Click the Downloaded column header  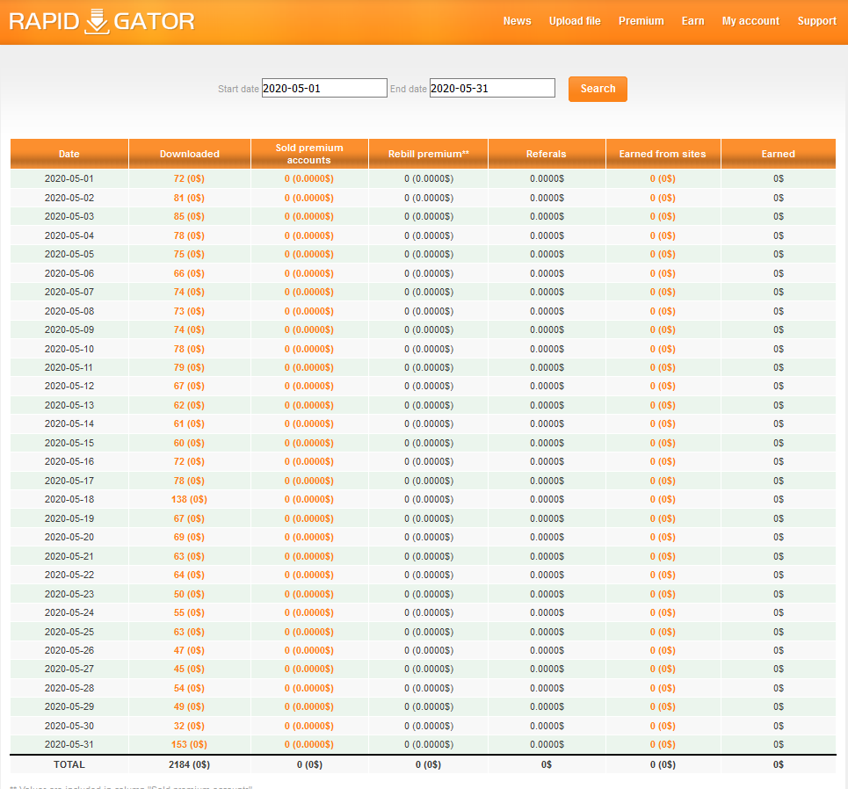(189, 154)
